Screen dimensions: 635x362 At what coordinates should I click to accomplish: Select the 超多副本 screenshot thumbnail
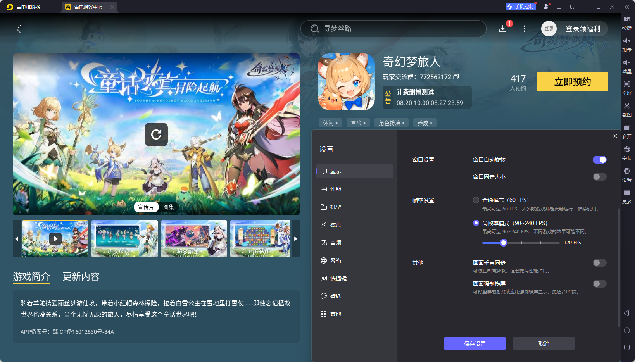(194, 239)
